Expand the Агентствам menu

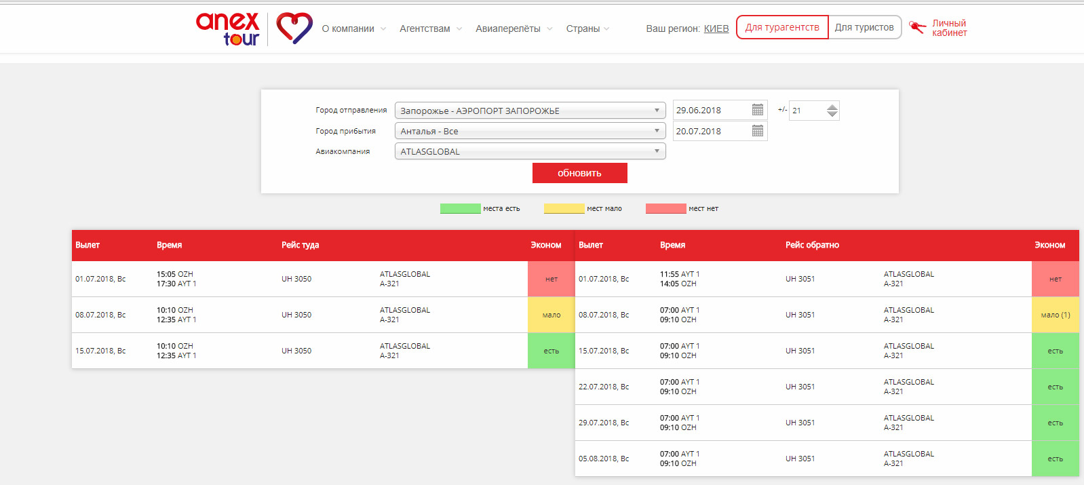[x=431, y=28]
